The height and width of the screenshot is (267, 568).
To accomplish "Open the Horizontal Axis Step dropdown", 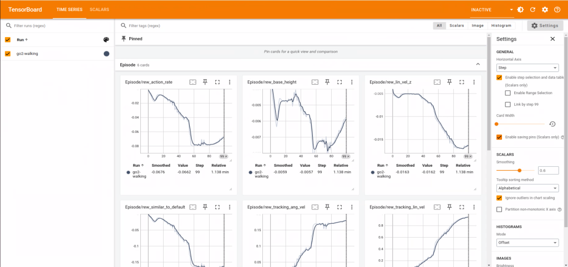I will coord(527,68).
